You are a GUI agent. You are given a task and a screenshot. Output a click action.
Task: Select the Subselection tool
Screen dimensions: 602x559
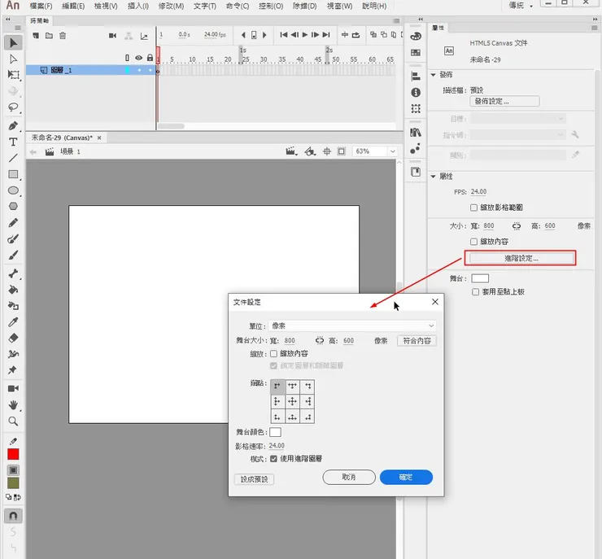point(13,59)
